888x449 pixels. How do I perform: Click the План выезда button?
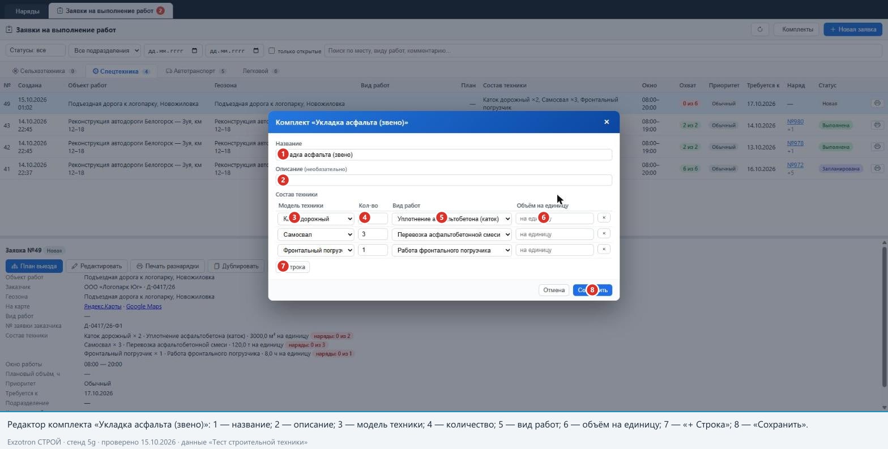click(x=34, y=266)
